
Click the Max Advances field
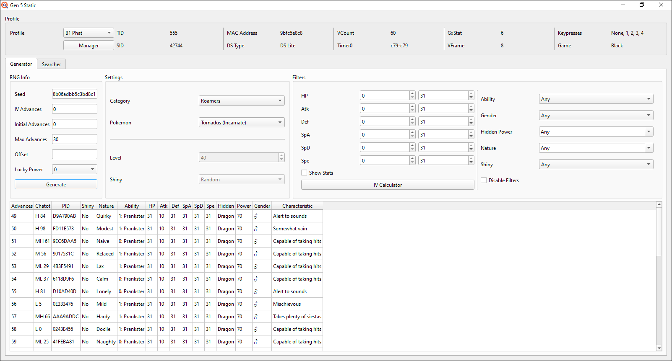pos(75,139)
